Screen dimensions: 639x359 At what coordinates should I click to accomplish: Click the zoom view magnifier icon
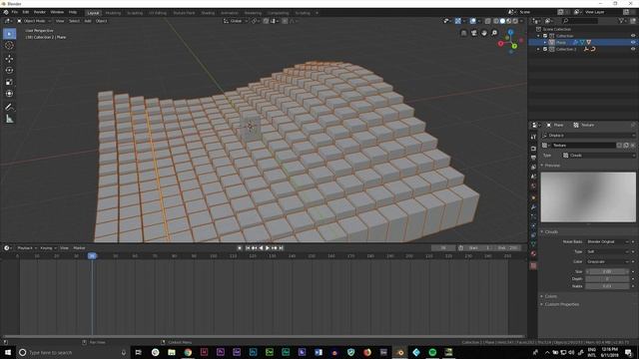494,33
